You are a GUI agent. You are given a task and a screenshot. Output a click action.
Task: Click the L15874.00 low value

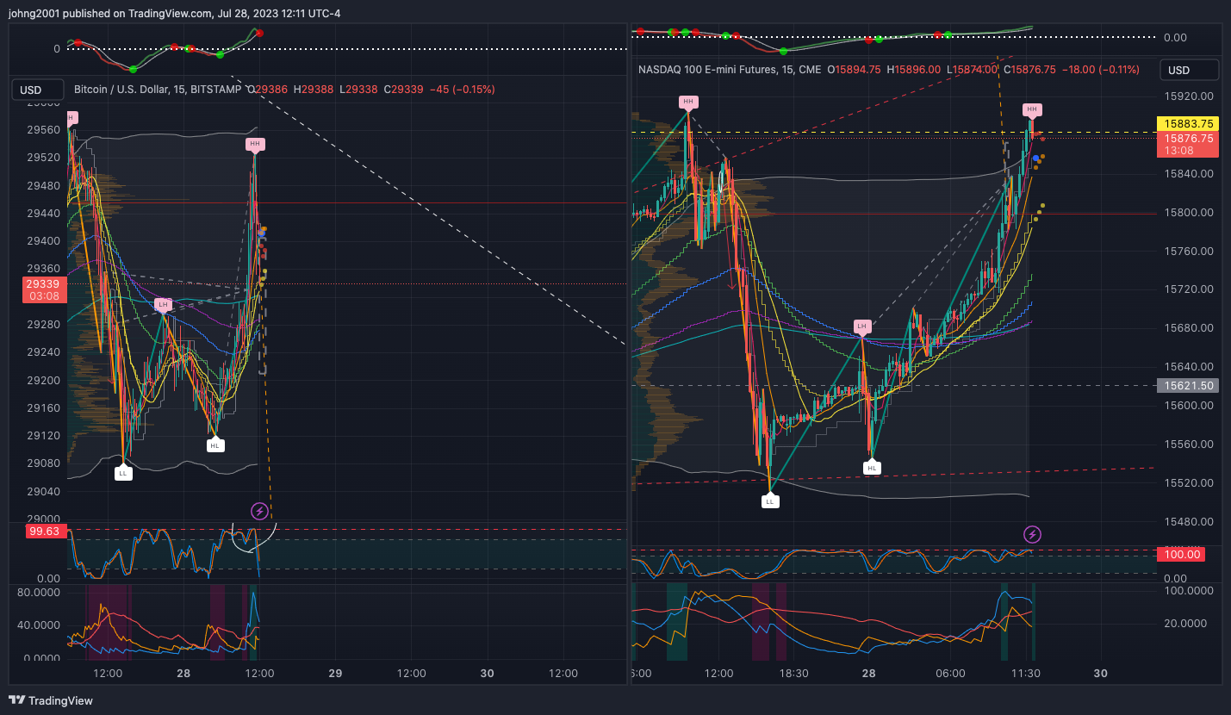pos(973,70)
